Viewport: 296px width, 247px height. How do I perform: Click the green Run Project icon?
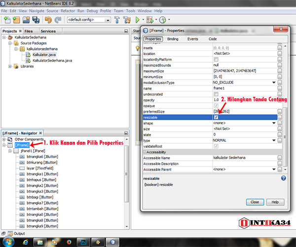(x=138, y=20)
